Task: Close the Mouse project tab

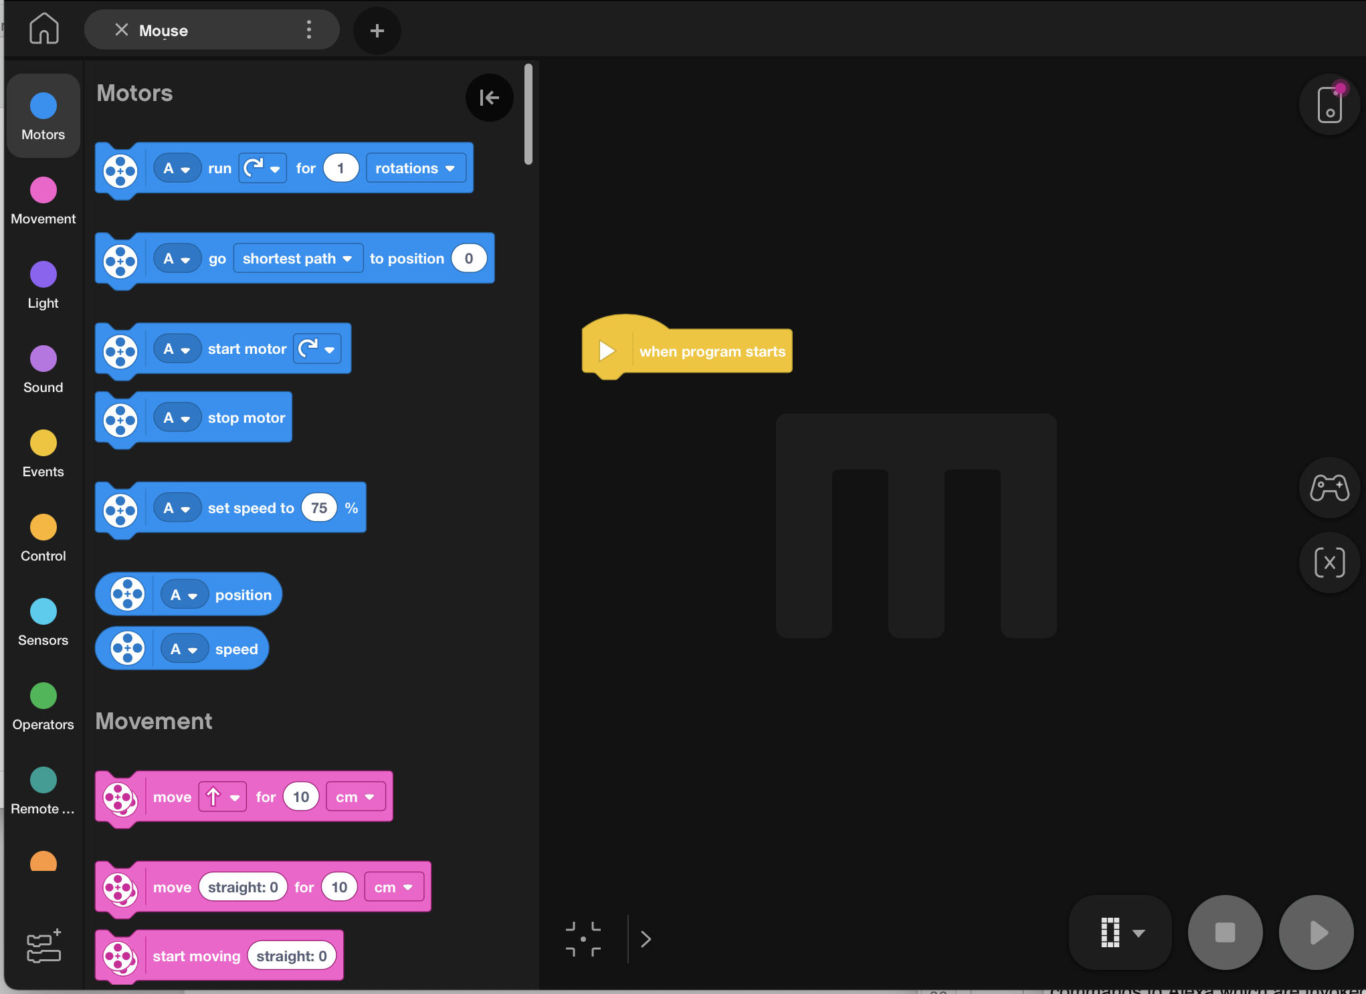Action: point(121,30)
